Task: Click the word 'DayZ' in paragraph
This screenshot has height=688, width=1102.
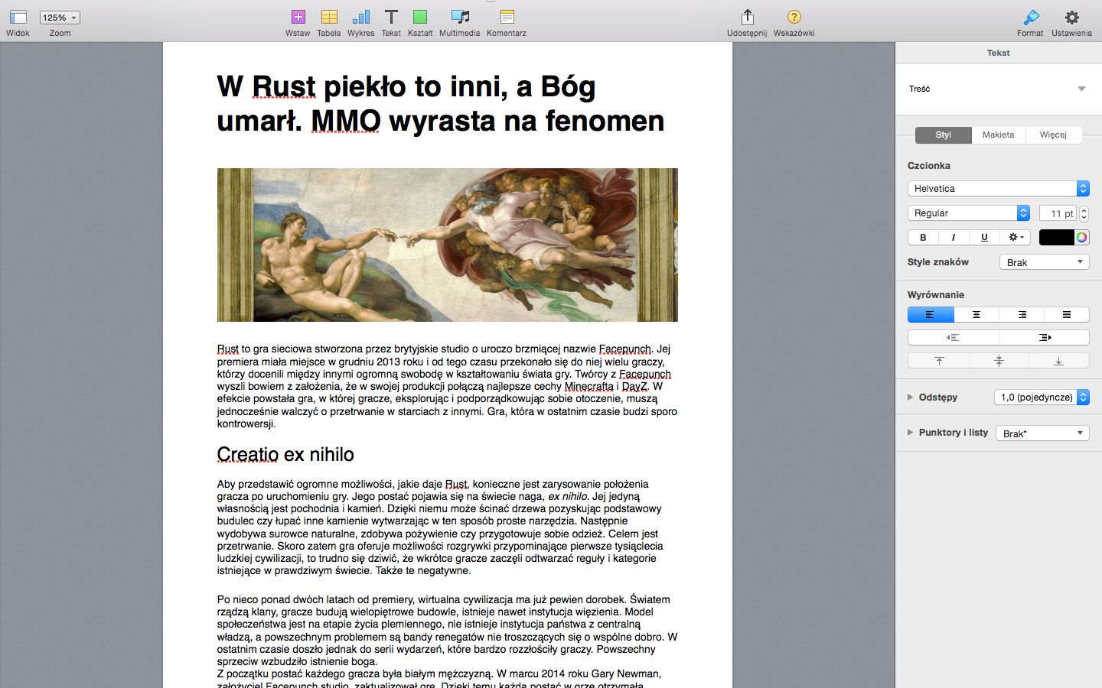Action: [x=635, y=386]
